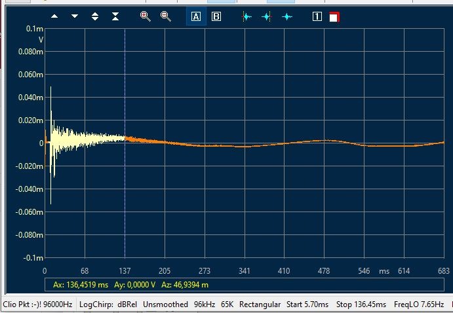Click the Clio Pkt 96000Hz status entry
The image size is (453, 313).
[37, 304]
